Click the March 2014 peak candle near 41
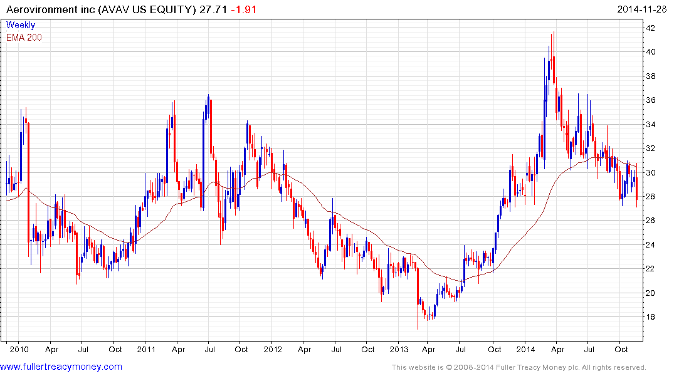The image size is (674, 376). pos(554,58)
